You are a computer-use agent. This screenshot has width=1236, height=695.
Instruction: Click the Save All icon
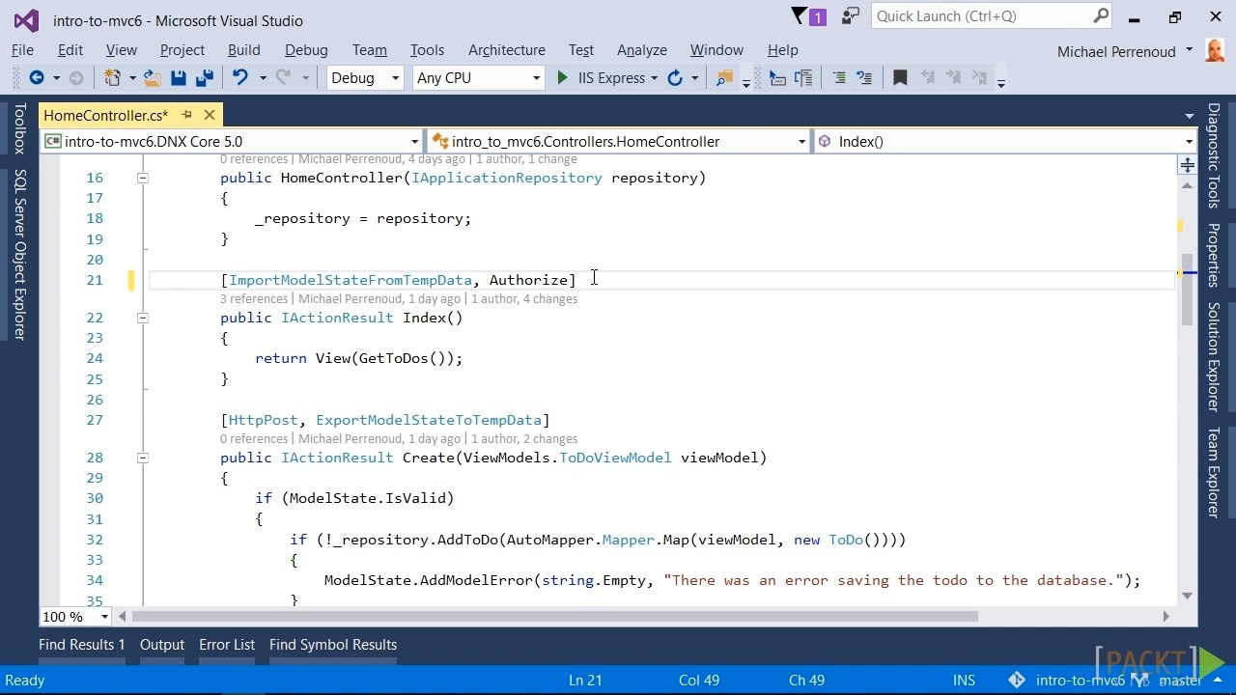tap(204, 78)
